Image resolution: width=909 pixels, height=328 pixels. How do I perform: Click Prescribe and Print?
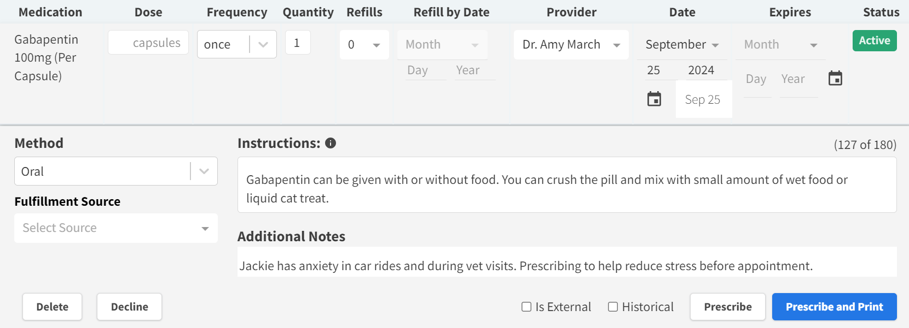tap(834, 307)
